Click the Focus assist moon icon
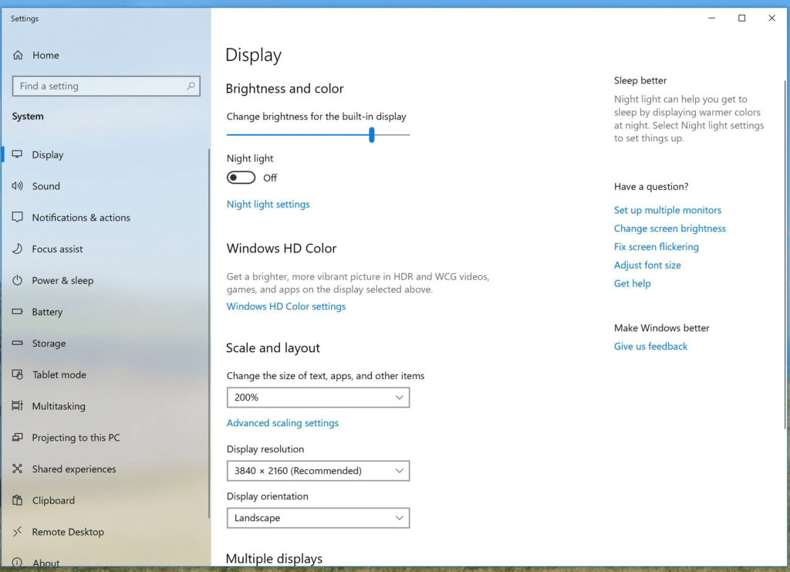 point(17,249)
